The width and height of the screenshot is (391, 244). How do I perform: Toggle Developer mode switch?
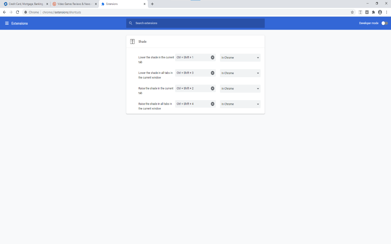[385, 23]
